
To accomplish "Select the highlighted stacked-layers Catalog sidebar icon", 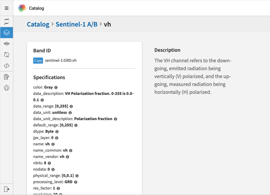I will coord(7,32).
